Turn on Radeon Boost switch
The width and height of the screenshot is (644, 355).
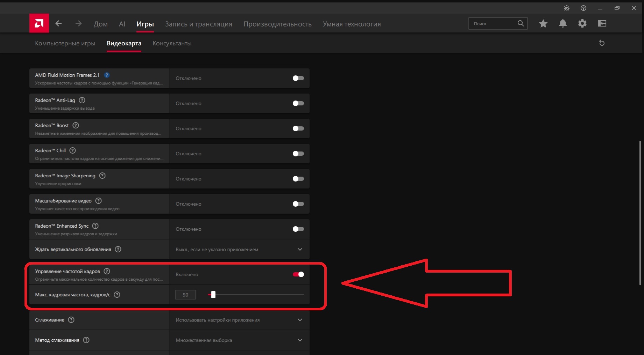(x=298, y=128)
